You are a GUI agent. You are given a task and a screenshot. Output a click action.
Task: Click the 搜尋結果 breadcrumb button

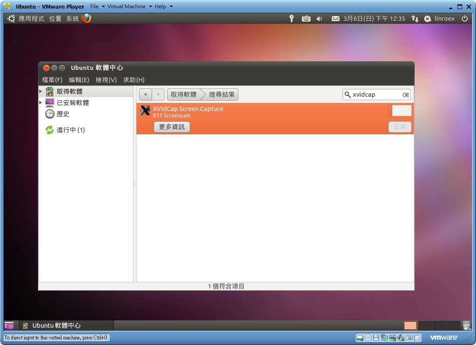pyautogui.click(x=222, y=95)
